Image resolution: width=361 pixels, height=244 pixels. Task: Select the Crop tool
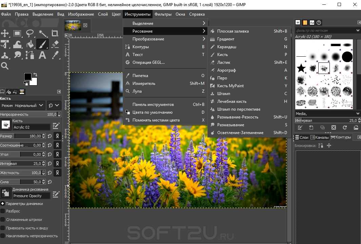point(55,33)
